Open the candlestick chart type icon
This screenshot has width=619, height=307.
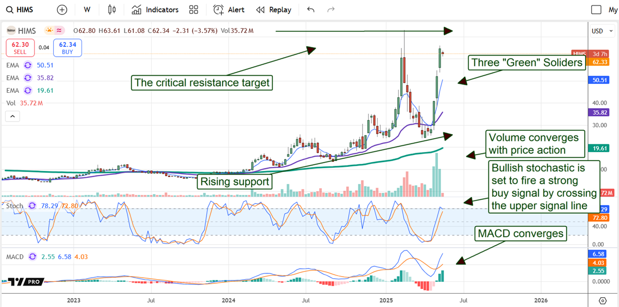(x=112, y=10)
